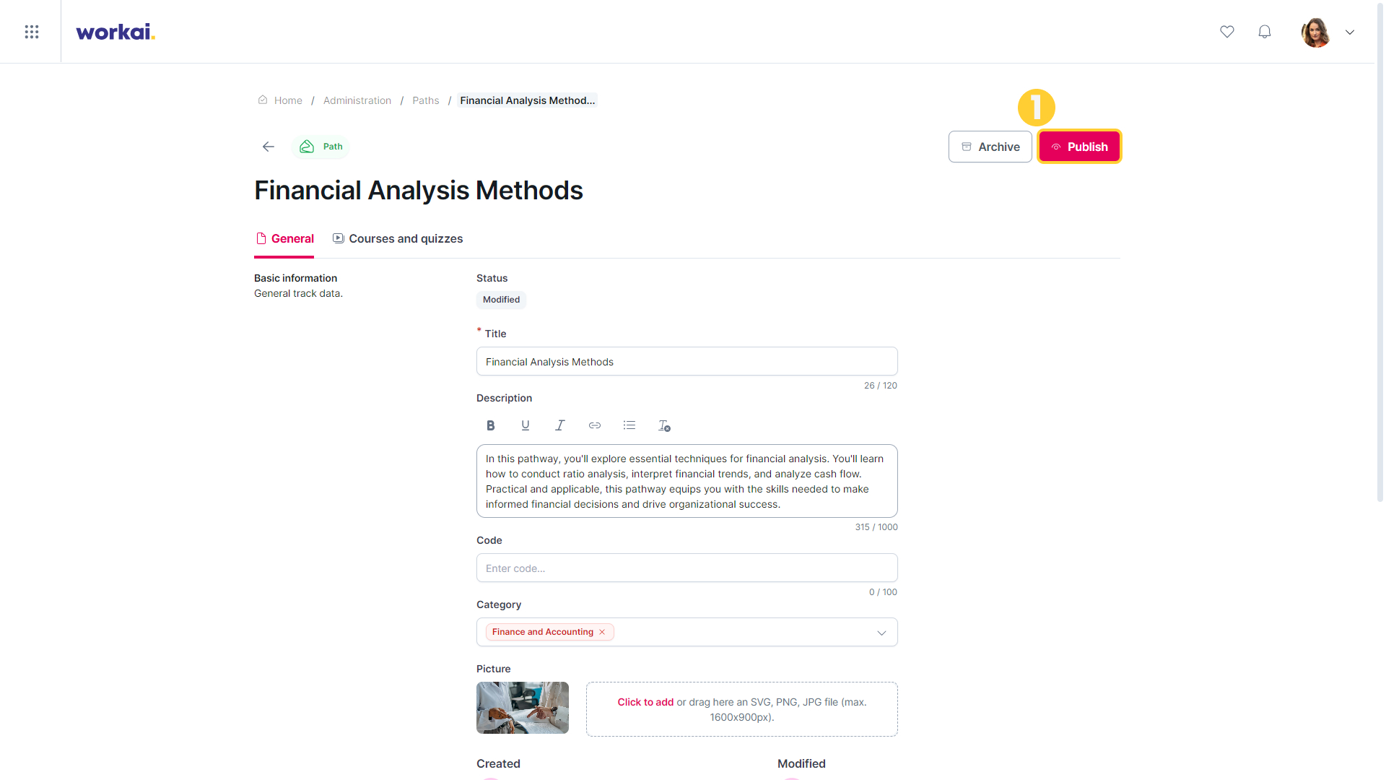Open the notifications bell
1386x780 pixels.
[x=1265, y=32]
